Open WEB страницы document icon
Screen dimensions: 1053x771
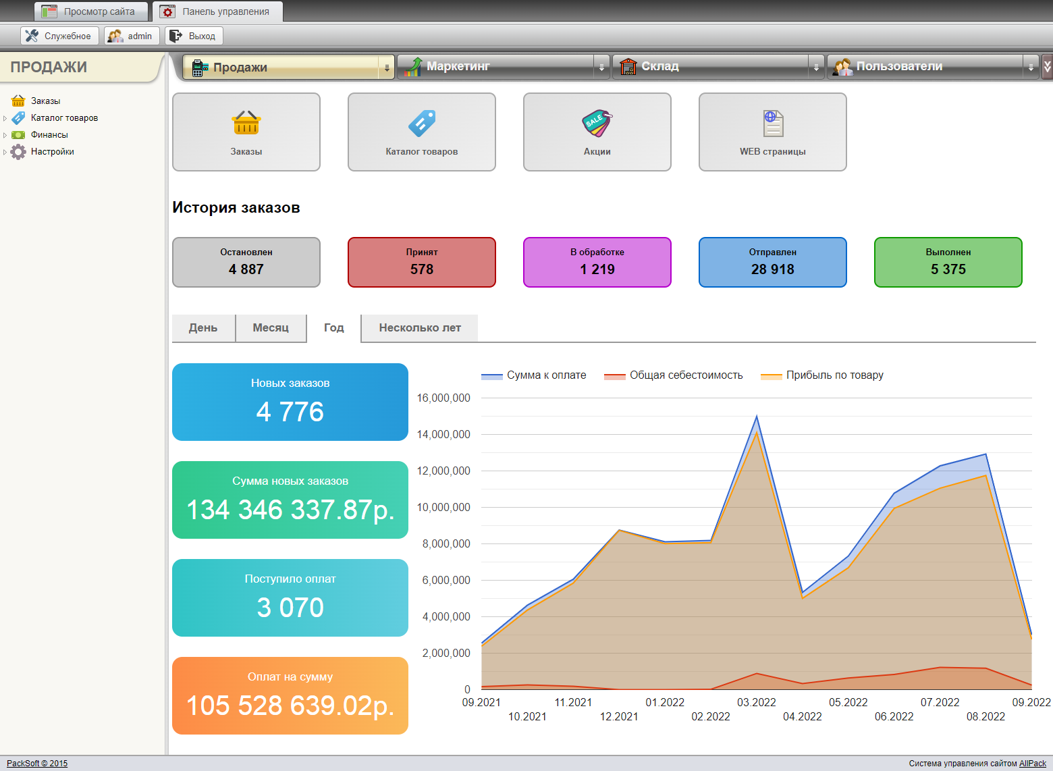coord(773,124)
